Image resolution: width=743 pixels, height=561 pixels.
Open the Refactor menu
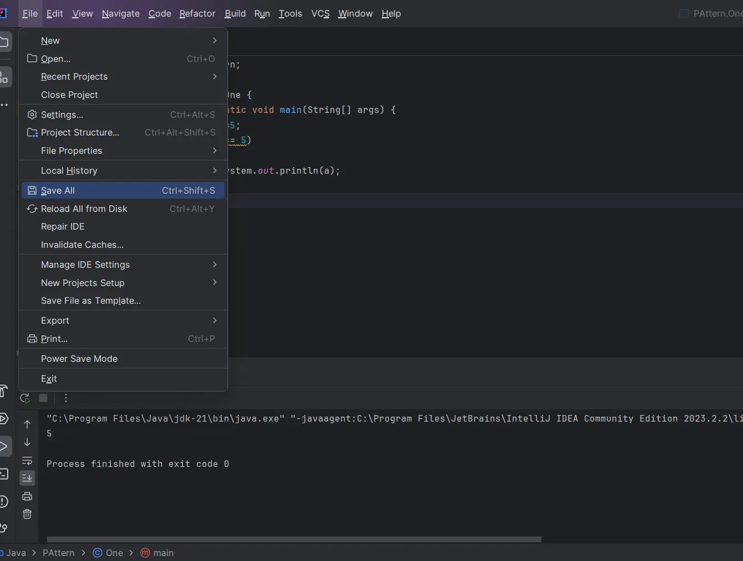[x=197, y=13]
